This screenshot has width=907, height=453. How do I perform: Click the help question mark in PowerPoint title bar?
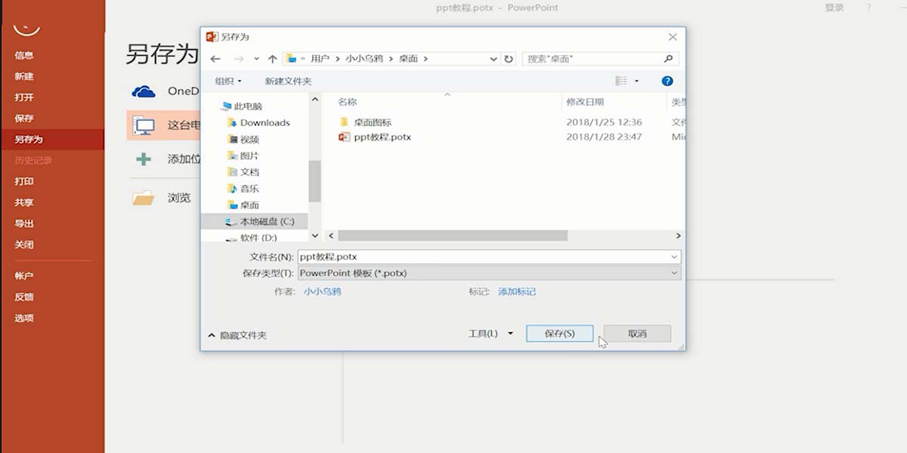869,8
